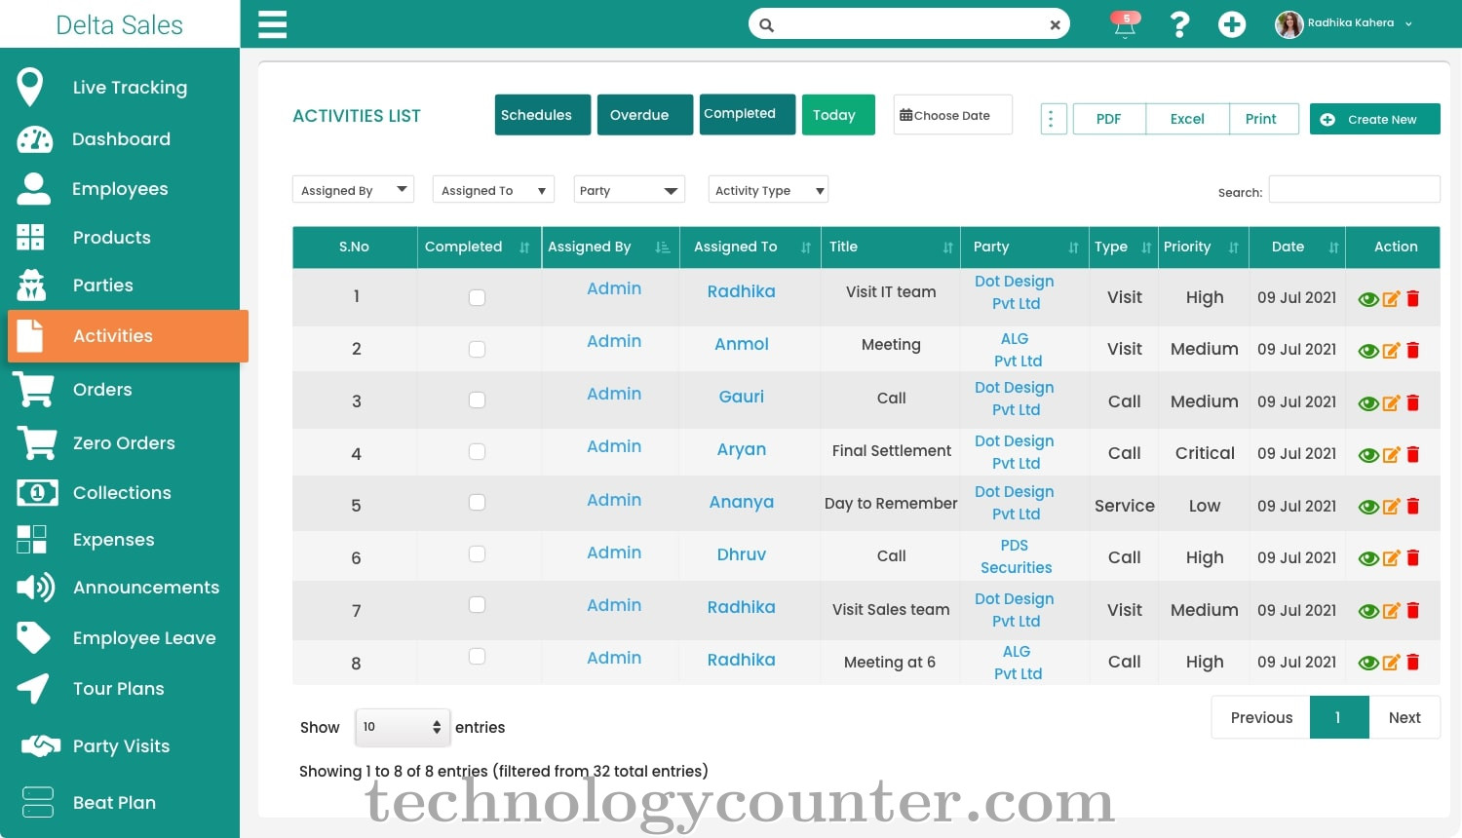This screenshot has height=838, width=1462.
Task: Select page 1 in pagination
Action: 1339,717
